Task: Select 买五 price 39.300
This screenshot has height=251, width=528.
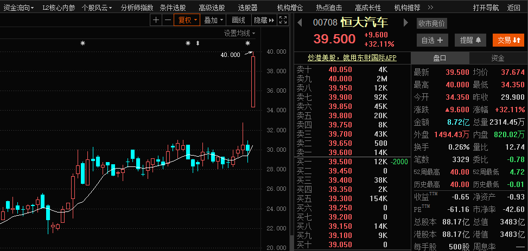Action: point(340,198)
